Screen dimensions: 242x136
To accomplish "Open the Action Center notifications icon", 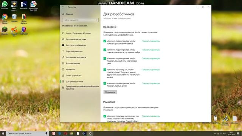I will (x=238, y=133).
